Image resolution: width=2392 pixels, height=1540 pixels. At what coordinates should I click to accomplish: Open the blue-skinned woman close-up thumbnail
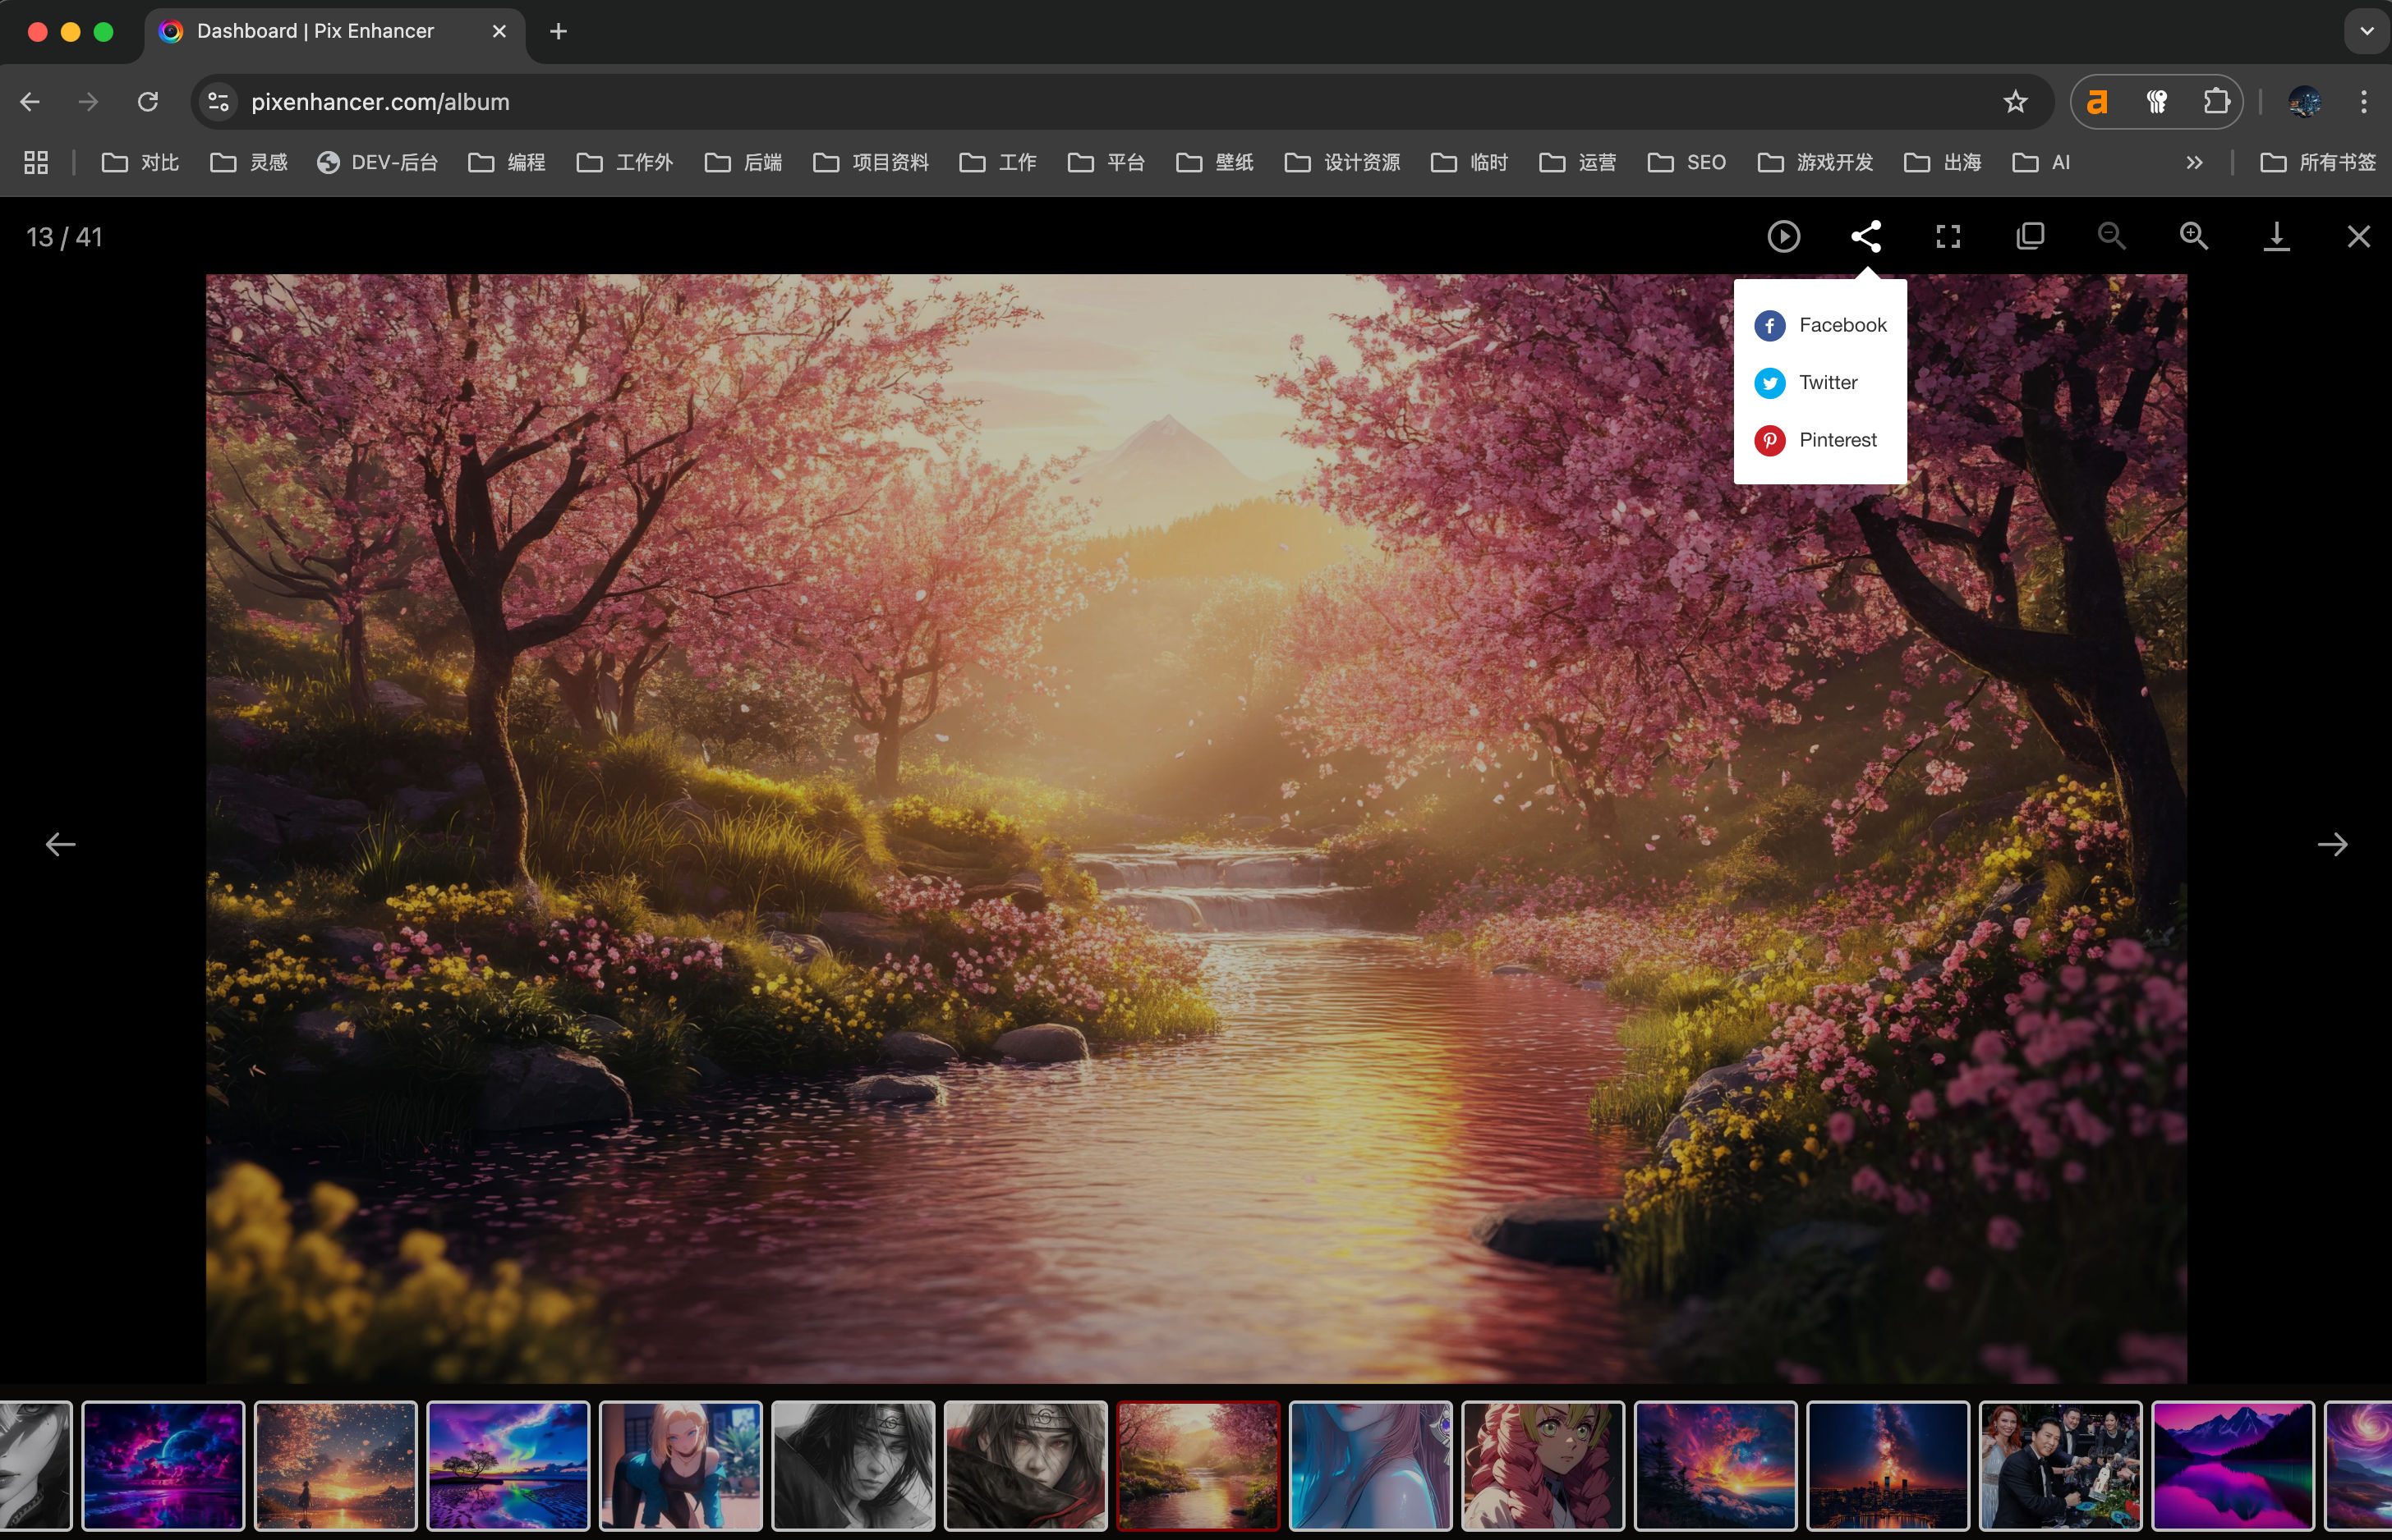pyautogui.click(x=1371, y=1465)
